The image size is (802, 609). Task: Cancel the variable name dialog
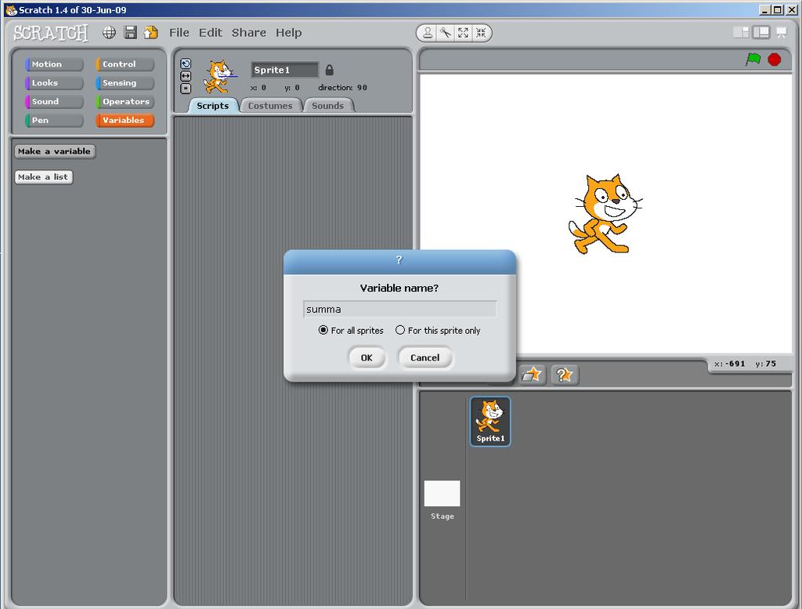pyautogui.click(x=424, y=357)
